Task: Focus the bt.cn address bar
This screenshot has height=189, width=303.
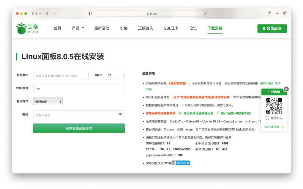Action: click(x=151, y=14)
